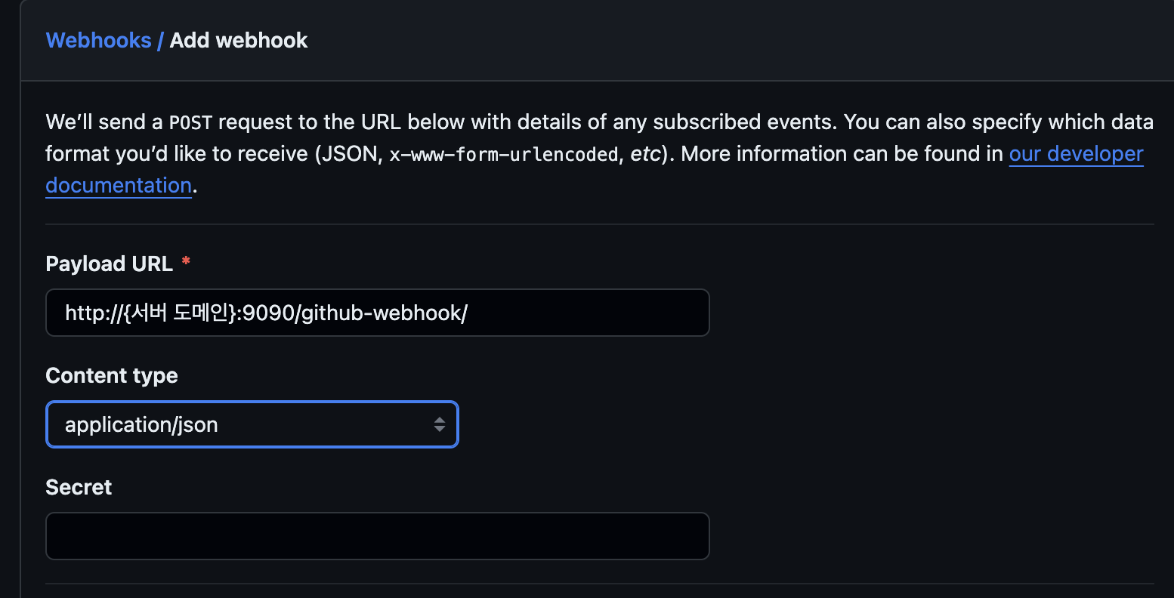This screenshot has width=1174, height=598.
Task: Click the 'x-www-form-urlencoded' code text
Action: (x=503, y=155)
